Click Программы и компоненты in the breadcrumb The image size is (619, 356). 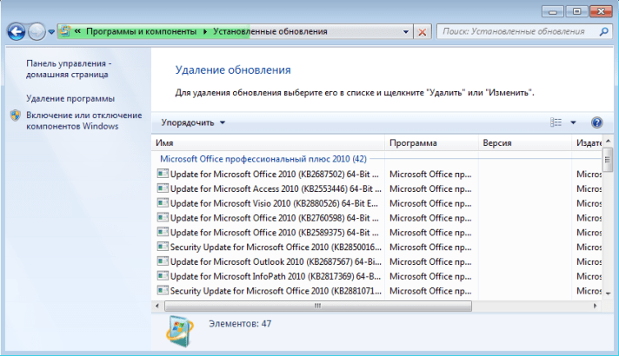pos(142,31)
